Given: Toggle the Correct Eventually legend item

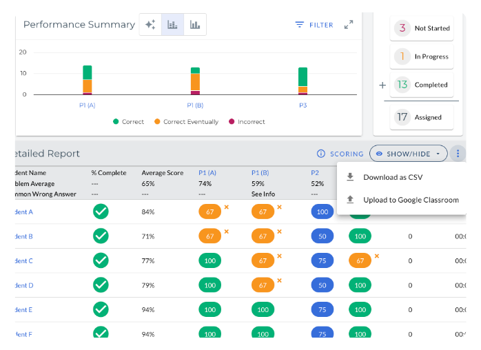Looking at the screenshot, I should [x=186, y=122].
